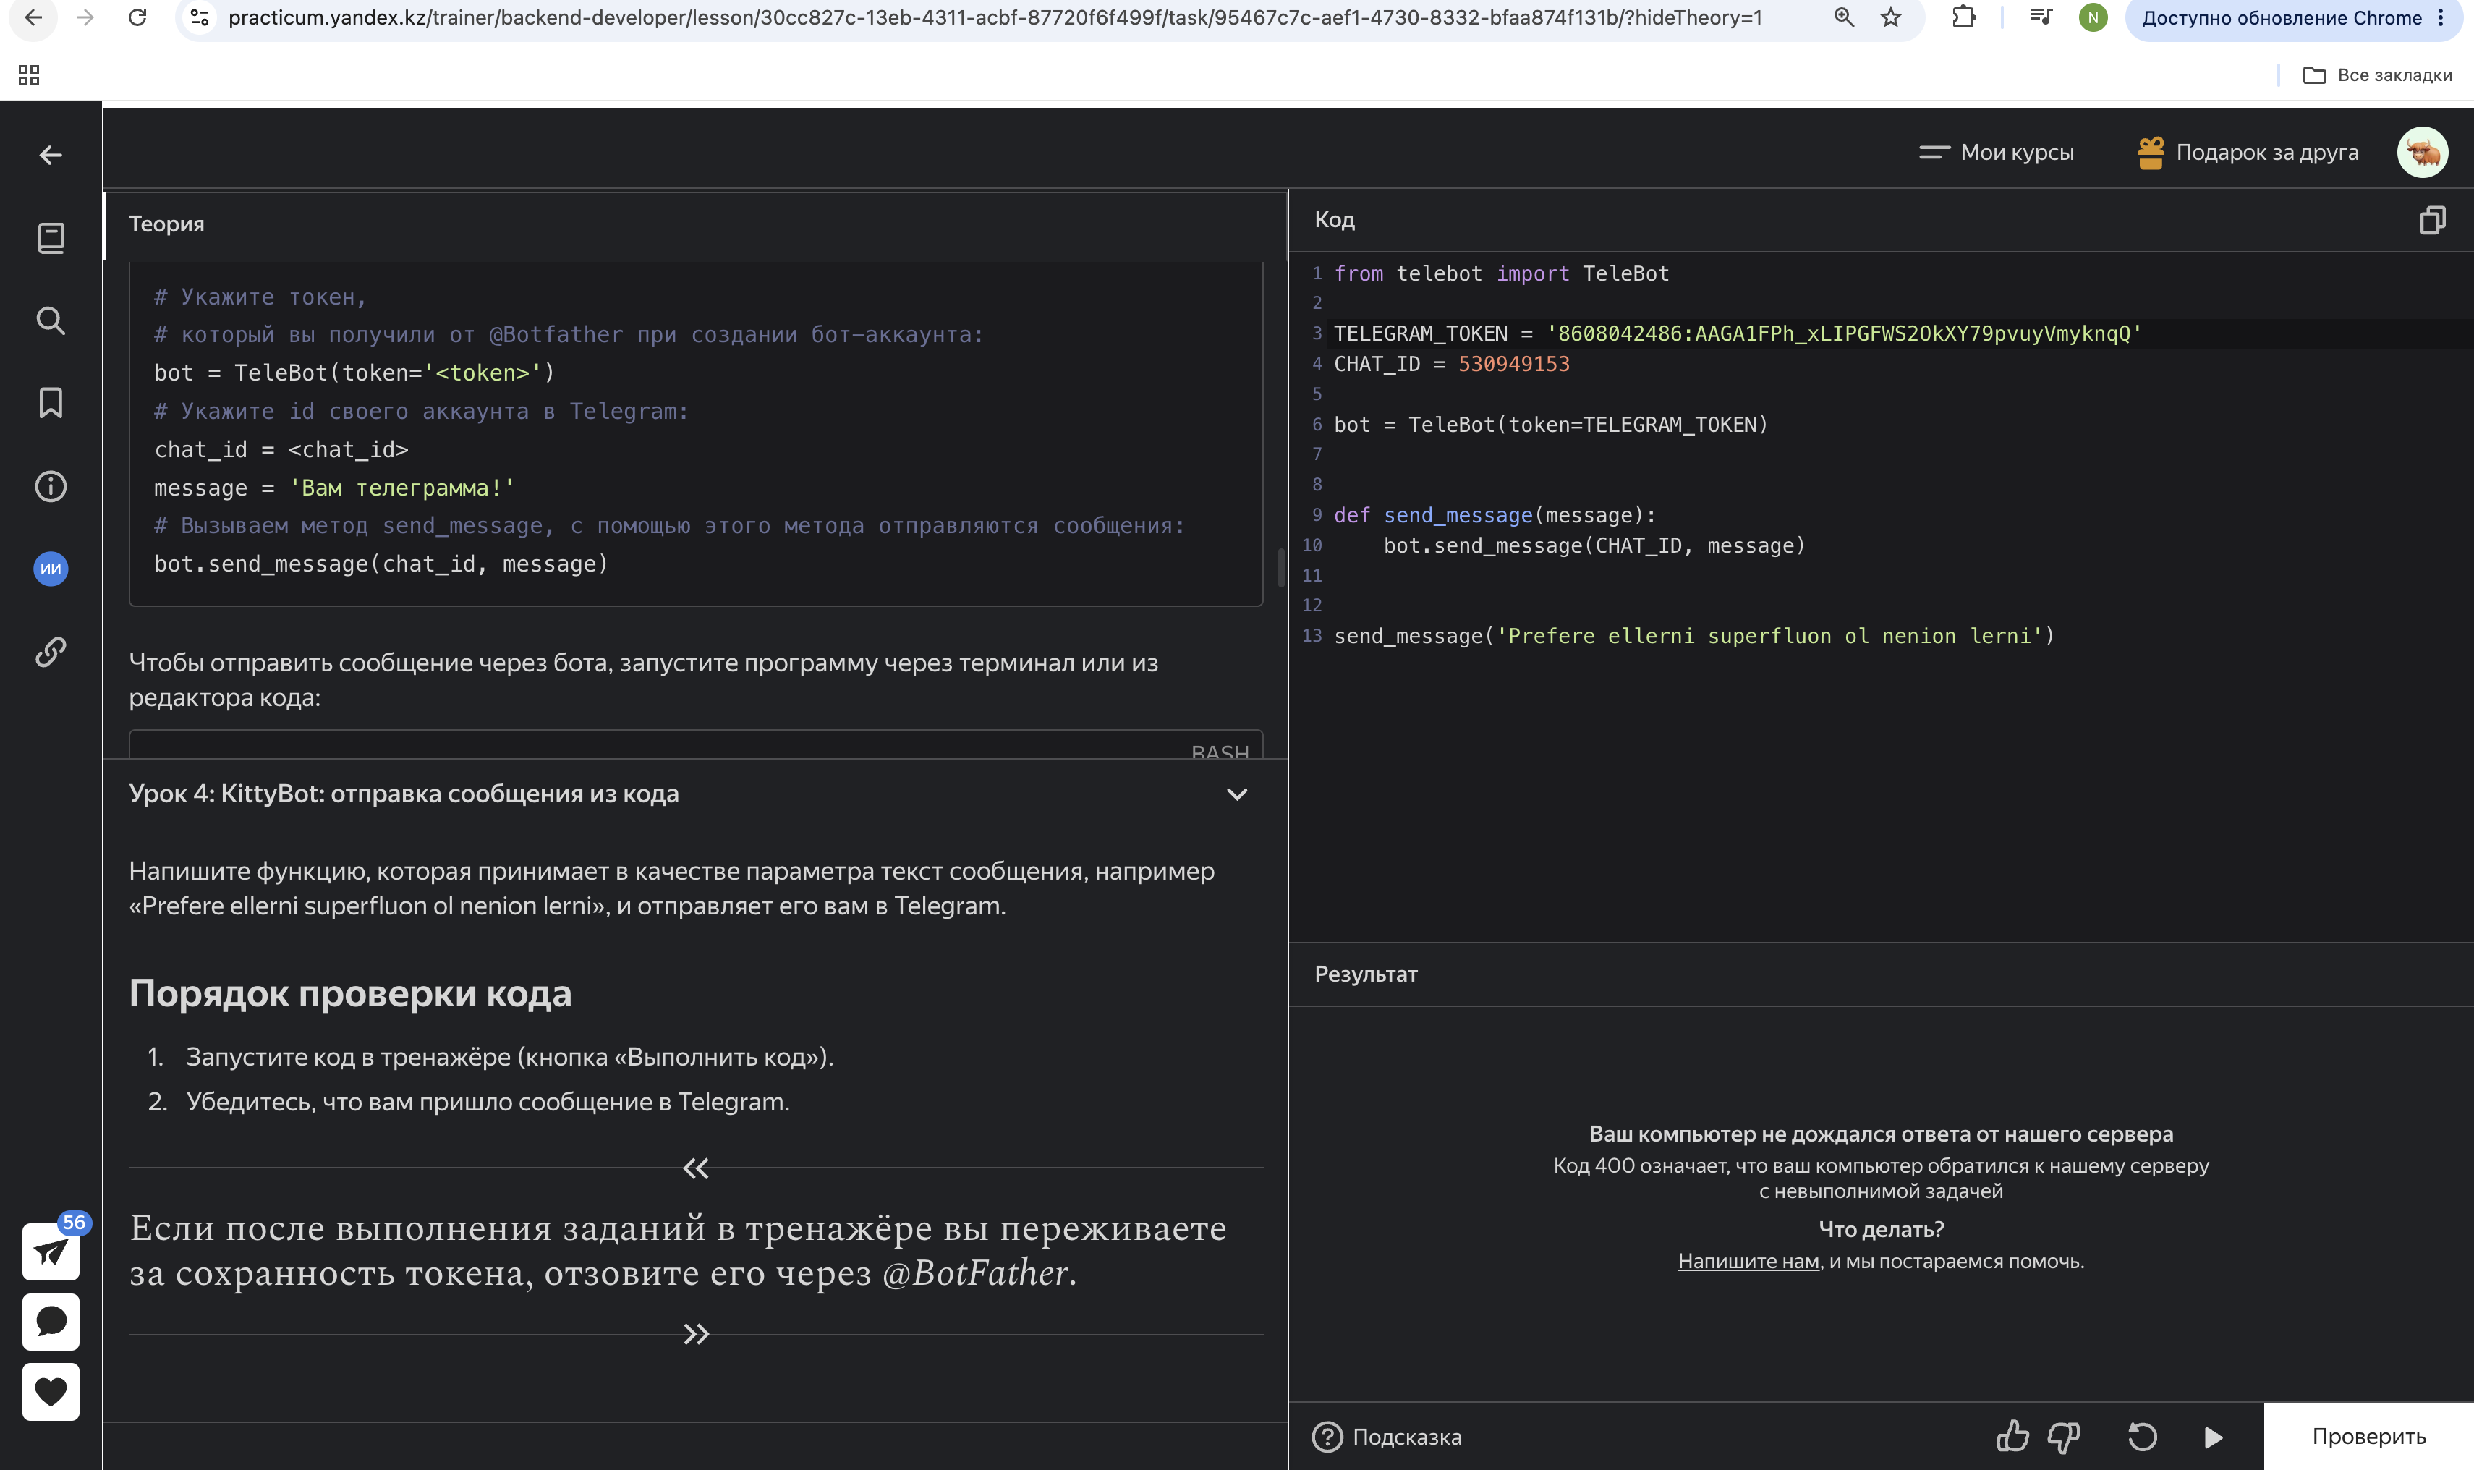2474x1470 pixels.
Task: Open Подарок за друга
Action: (2247, 153)
